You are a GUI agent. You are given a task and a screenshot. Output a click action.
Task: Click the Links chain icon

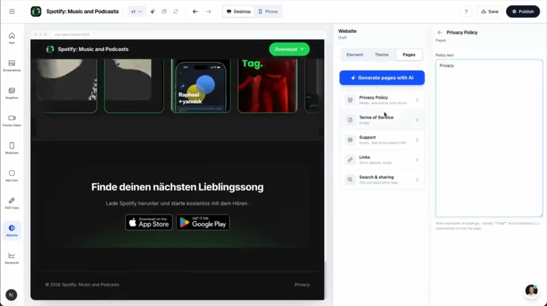tap(350, 160)
